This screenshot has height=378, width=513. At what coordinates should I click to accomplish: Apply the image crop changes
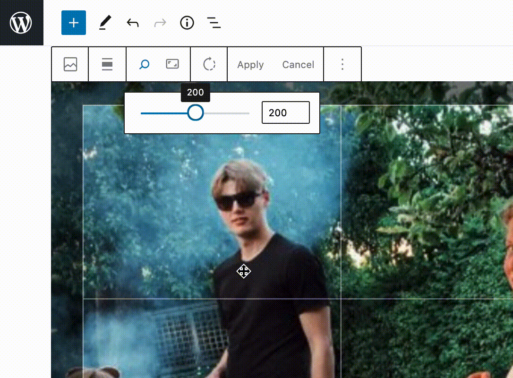pos(251,64)
